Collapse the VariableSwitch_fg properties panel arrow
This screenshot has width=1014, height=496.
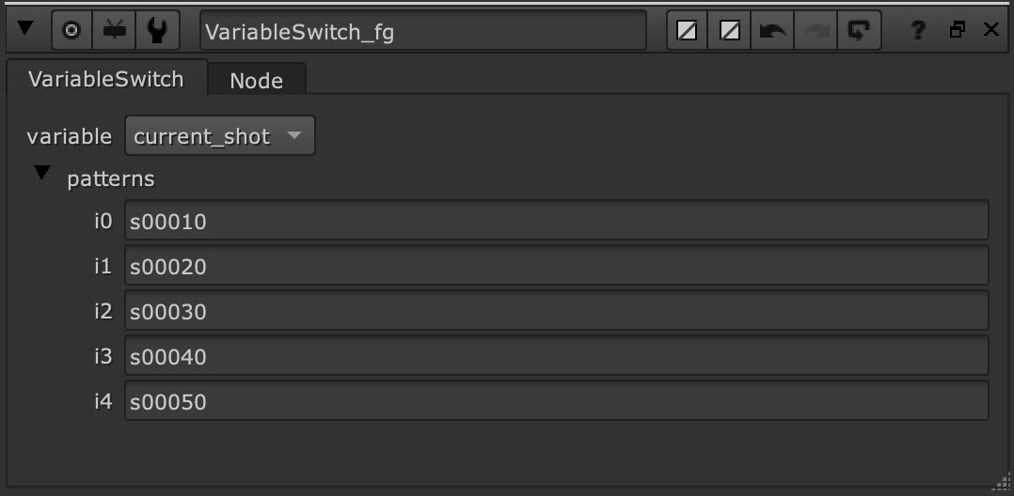pyautogui.click(x=25, y=29)
